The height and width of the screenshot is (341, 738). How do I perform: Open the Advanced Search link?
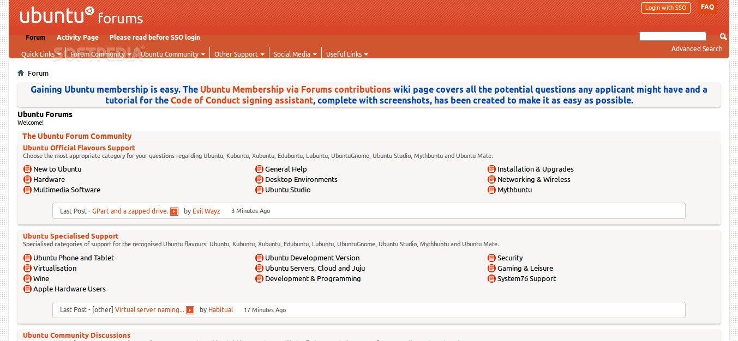coord(697,48)
